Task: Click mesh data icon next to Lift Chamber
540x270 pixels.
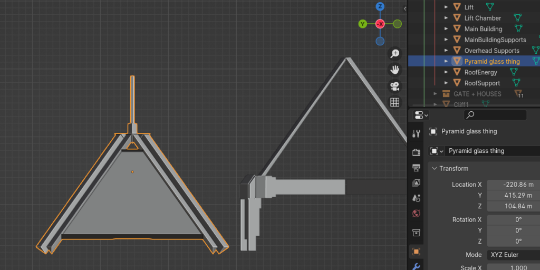Action: tap(517, 17)
